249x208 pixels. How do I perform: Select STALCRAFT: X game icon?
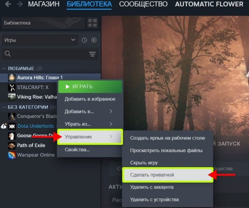(x=12, y=87)
